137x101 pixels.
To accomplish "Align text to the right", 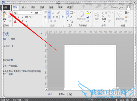I will tap(53, 17).
